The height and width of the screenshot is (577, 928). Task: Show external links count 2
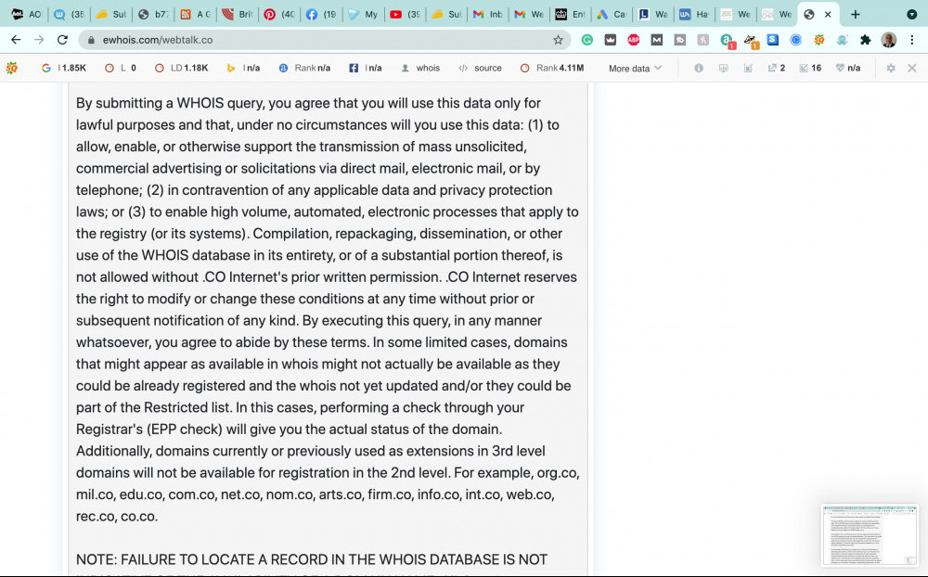[x=777, y=68]
